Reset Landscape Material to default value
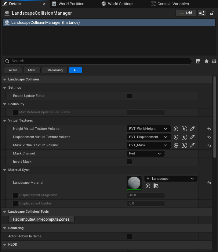The height and width of the screenshot is (252, 218). click(x=209, y=183)
